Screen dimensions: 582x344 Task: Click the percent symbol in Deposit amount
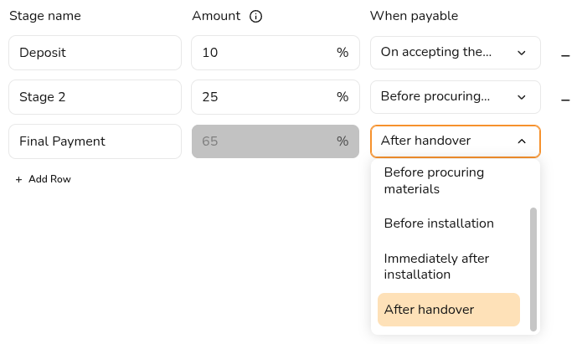[x=343, y=53]
